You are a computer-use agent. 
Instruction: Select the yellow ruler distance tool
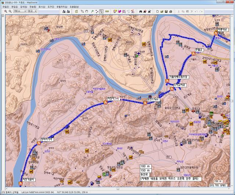coord(107,11)
